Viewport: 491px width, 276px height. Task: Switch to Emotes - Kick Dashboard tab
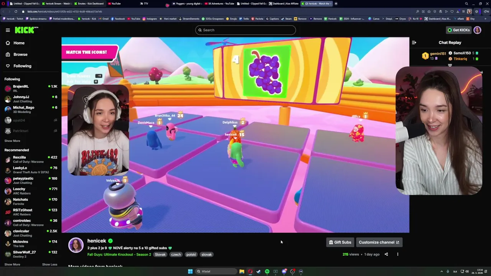click(90, 3)
